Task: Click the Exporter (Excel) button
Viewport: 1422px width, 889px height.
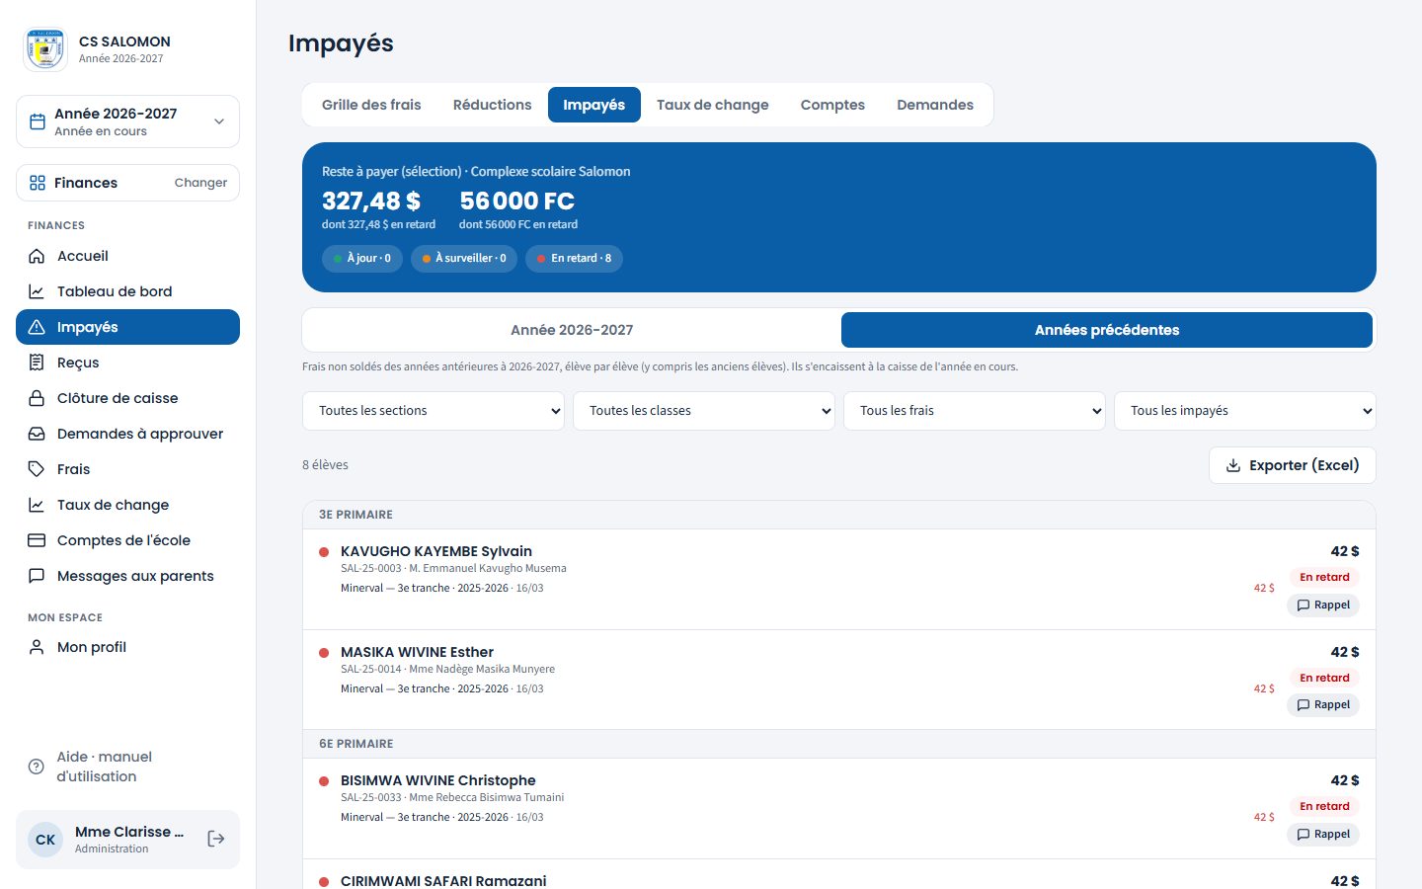Action: [x=1293, y=465]
